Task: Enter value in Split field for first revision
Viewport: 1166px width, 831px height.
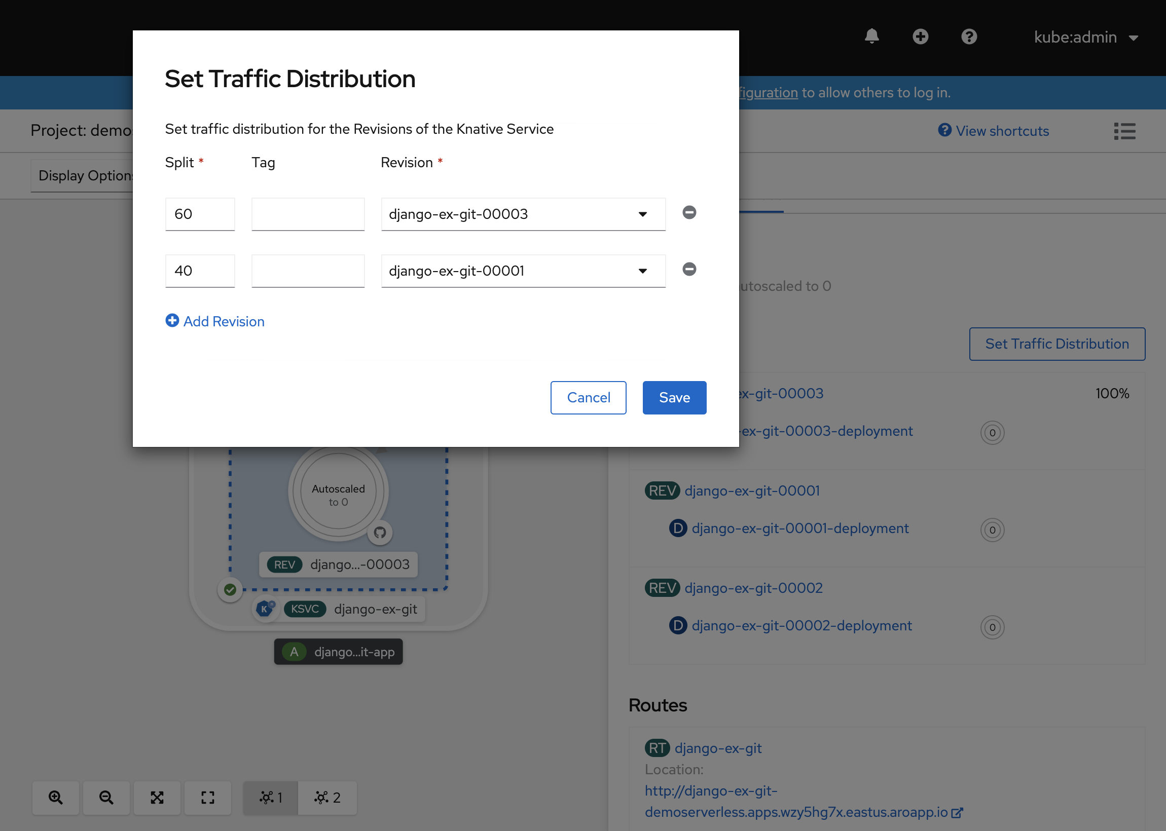Action: 200,214
